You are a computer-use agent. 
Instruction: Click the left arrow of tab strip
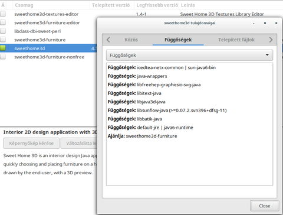108,40
